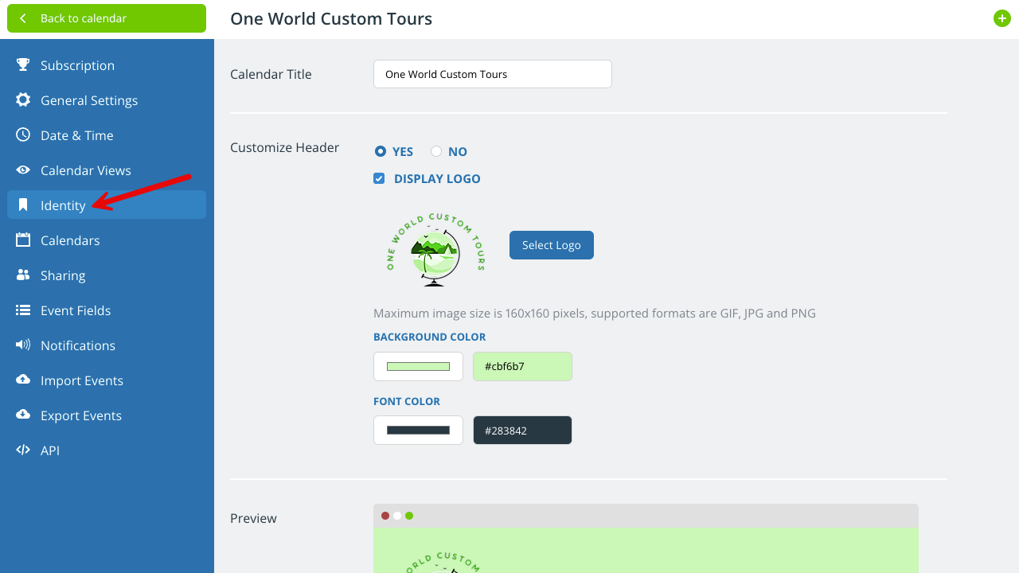Open Event Fields section
This screenshot has height=573, width=1019.
coord(107,310)
